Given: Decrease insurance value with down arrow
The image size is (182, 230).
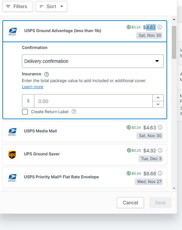Looking at the screenshot, I should pos(158,104).
